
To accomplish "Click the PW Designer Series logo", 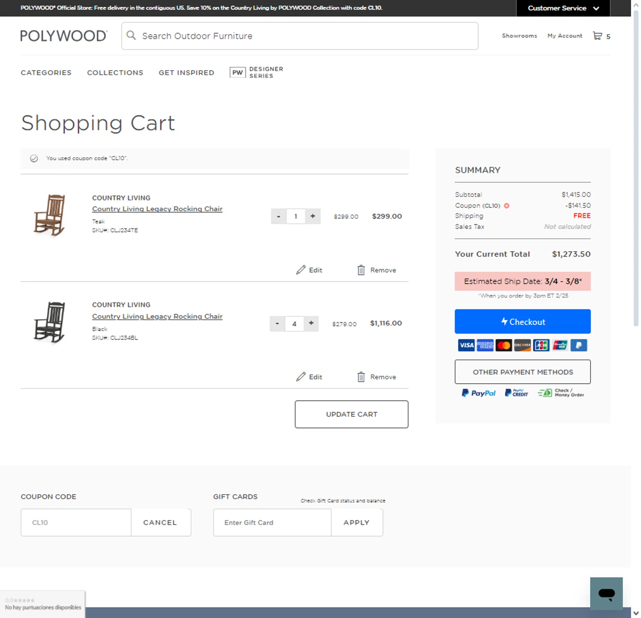I will [x=256, y=72].
